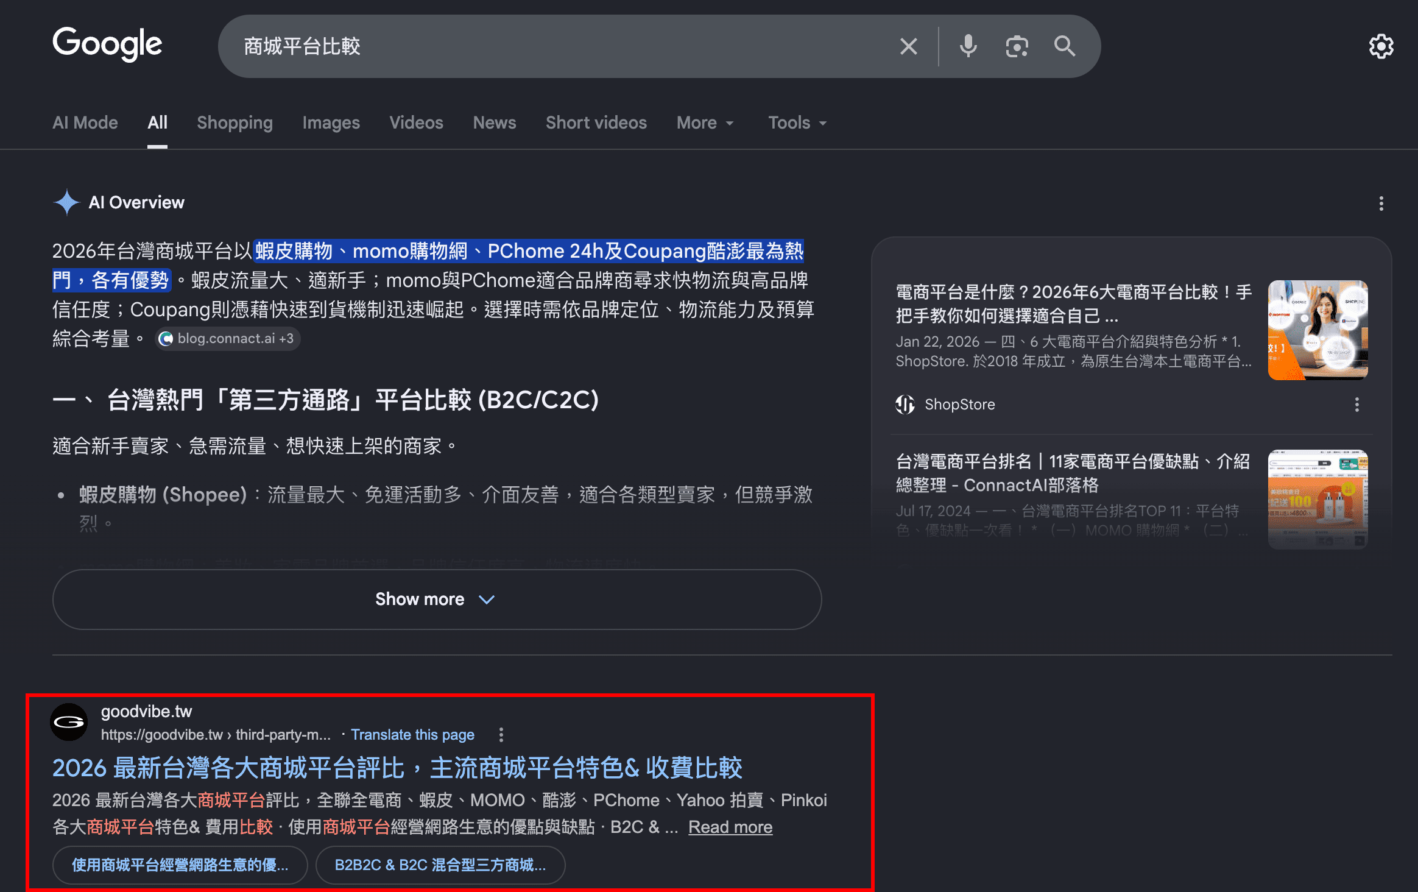The height and width of the screenshot is (892, 1418).
Task: Expand AI Overview with Show more
Action: click(437, 600)
